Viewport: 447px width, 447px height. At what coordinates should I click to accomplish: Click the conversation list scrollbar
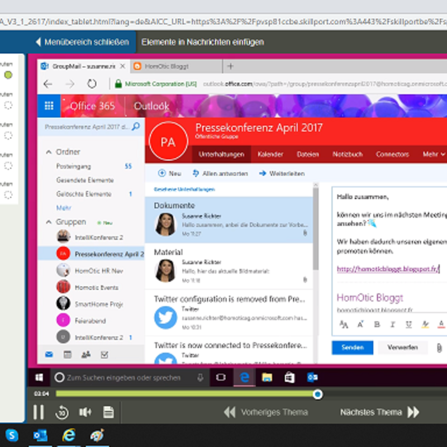tap(315, 228)
